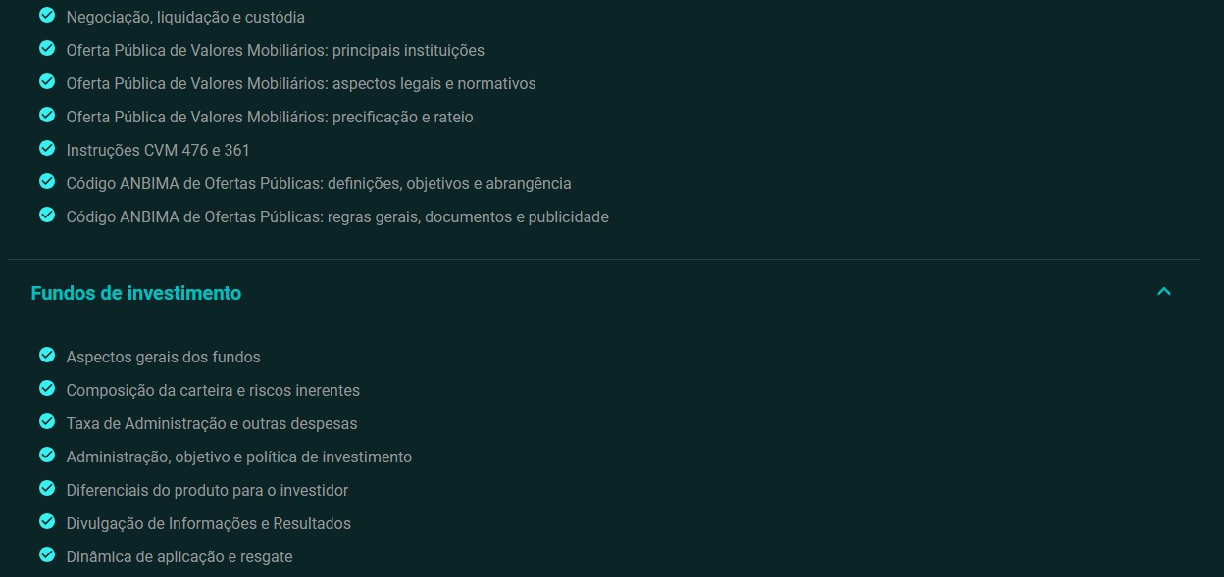Image resolution: width=1224 pixels, height=577 pixels.
Task: Open lesson Taxa de Administração e outras despesas
Action: click(212, 423)
